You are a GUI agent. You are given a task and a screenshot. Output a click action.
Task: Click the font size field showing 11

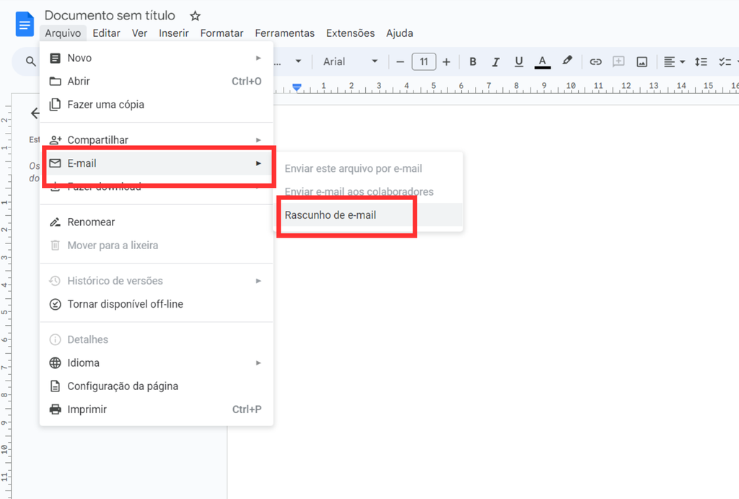[424, 62]
